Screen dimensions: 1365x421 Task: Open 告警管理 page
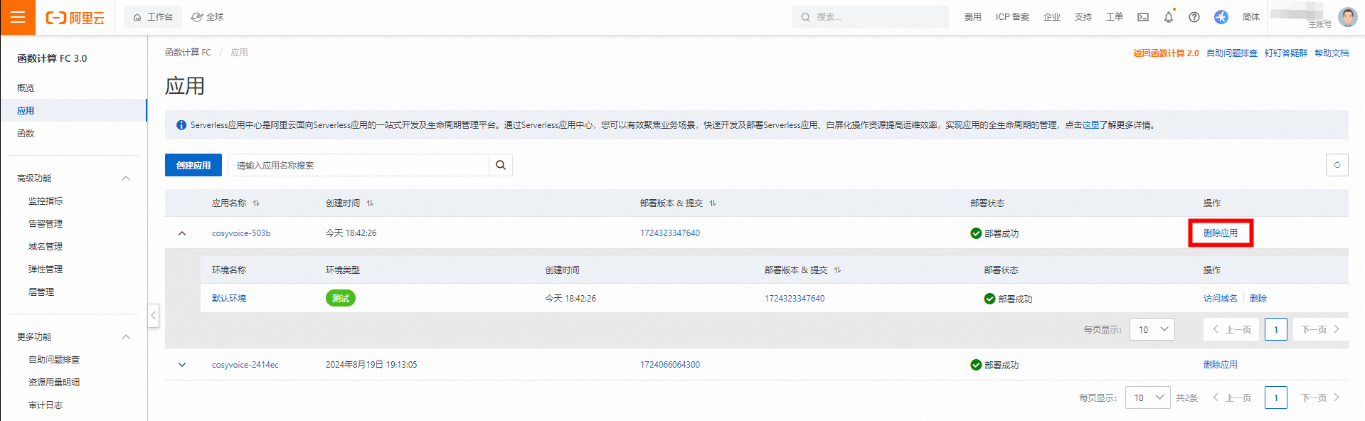(x=46, y=224)
